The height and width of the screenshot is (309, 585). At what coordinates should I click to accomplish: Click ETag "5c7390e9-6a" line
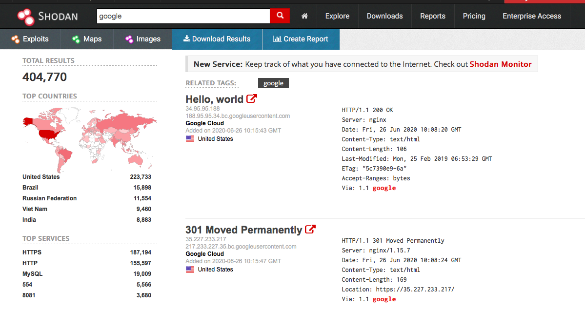point(374,169)
